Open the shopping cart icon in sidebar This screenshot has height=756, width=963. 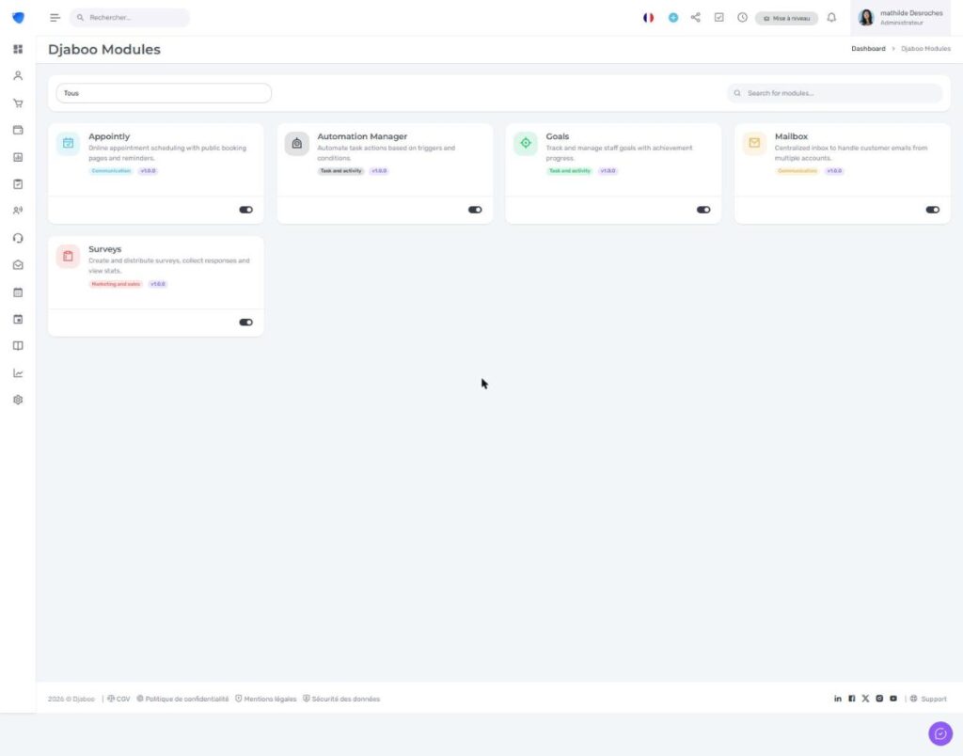click(x=18, y=103)
